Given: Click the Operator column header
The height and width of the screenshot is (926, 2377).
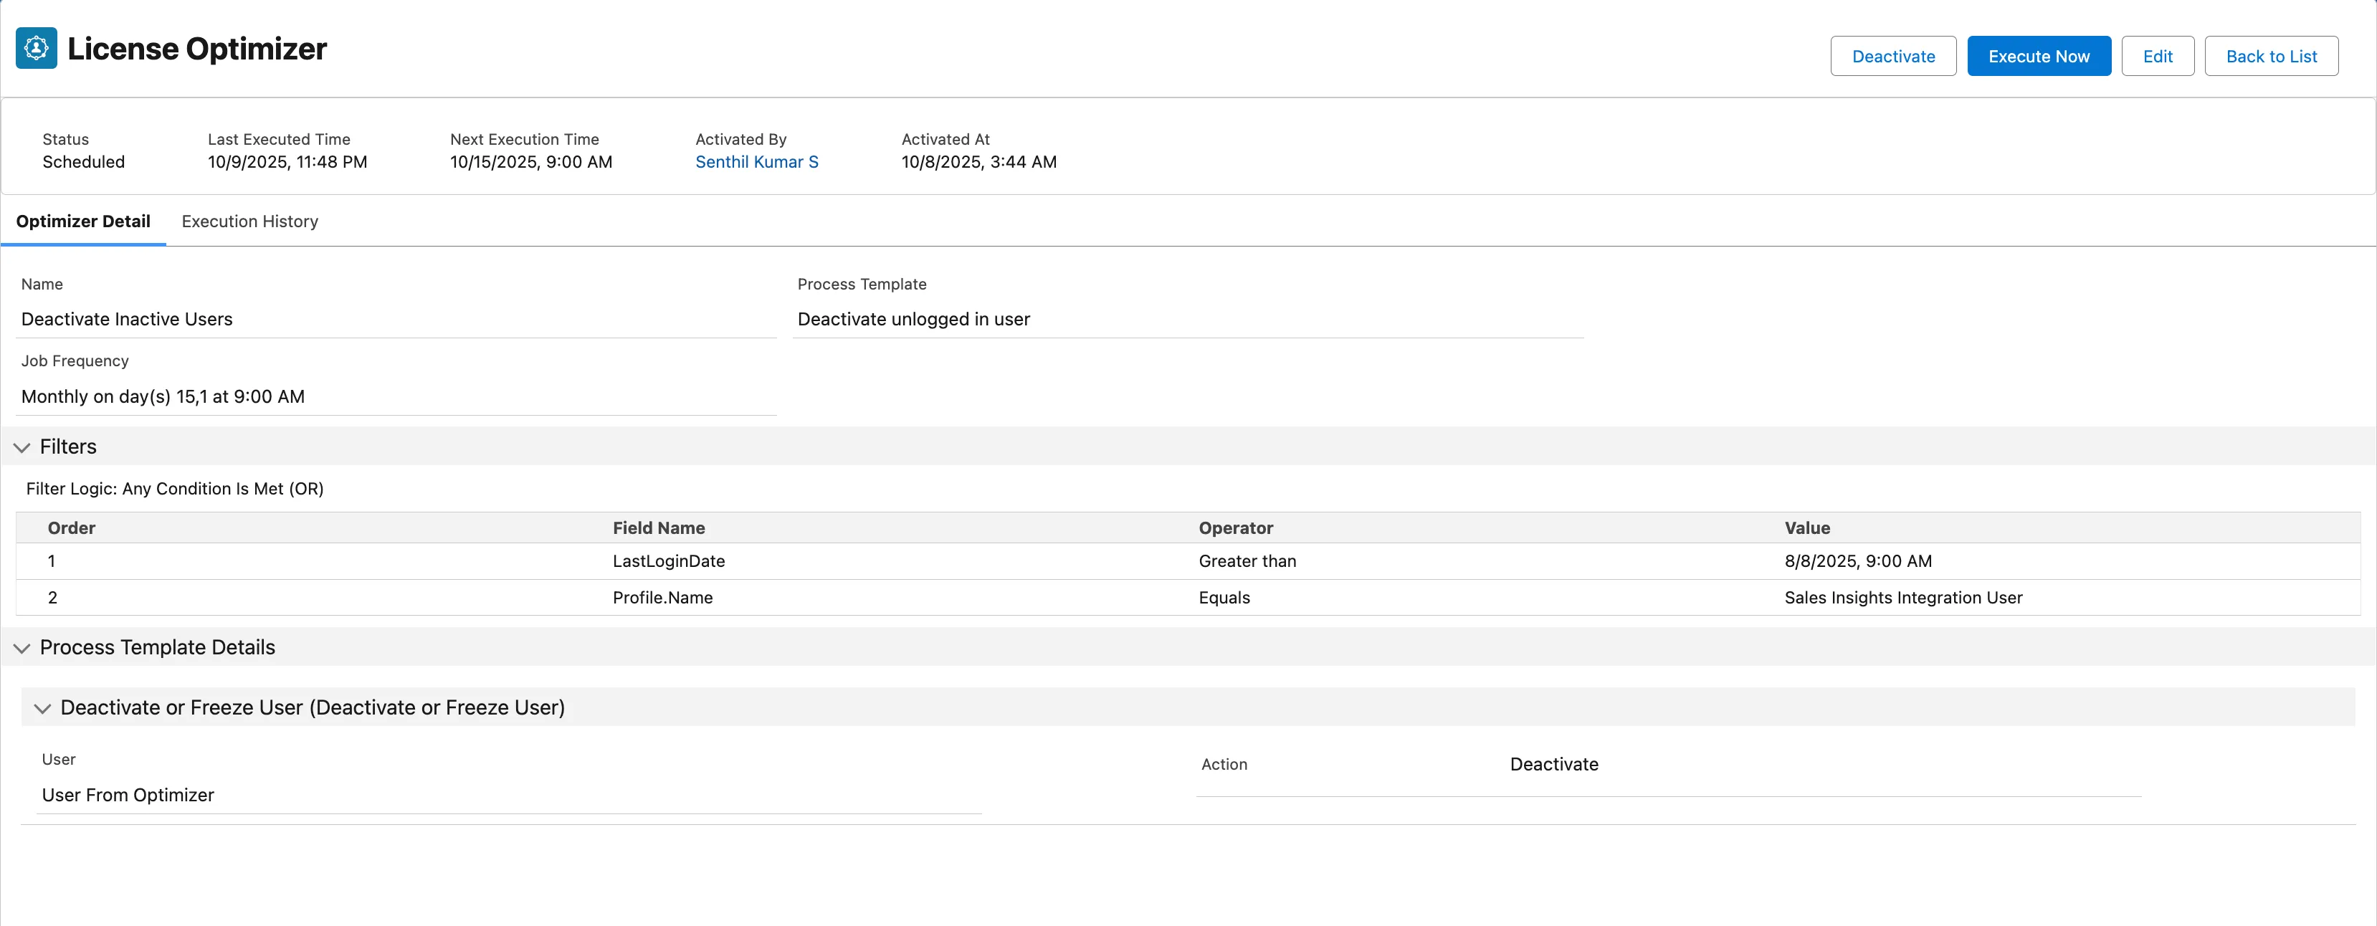Looking at the screenshot, I should click(1234, 528).
